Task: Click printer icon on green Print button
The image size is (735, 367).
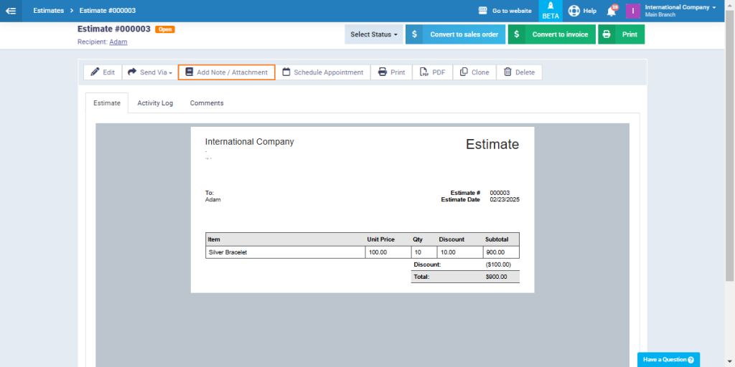Action: point(607,34)
